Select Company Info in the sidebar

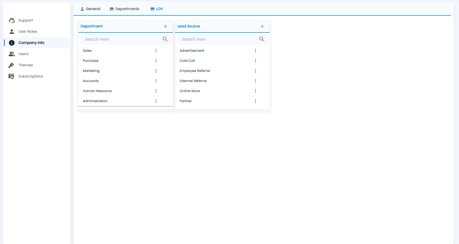[37, 43]
